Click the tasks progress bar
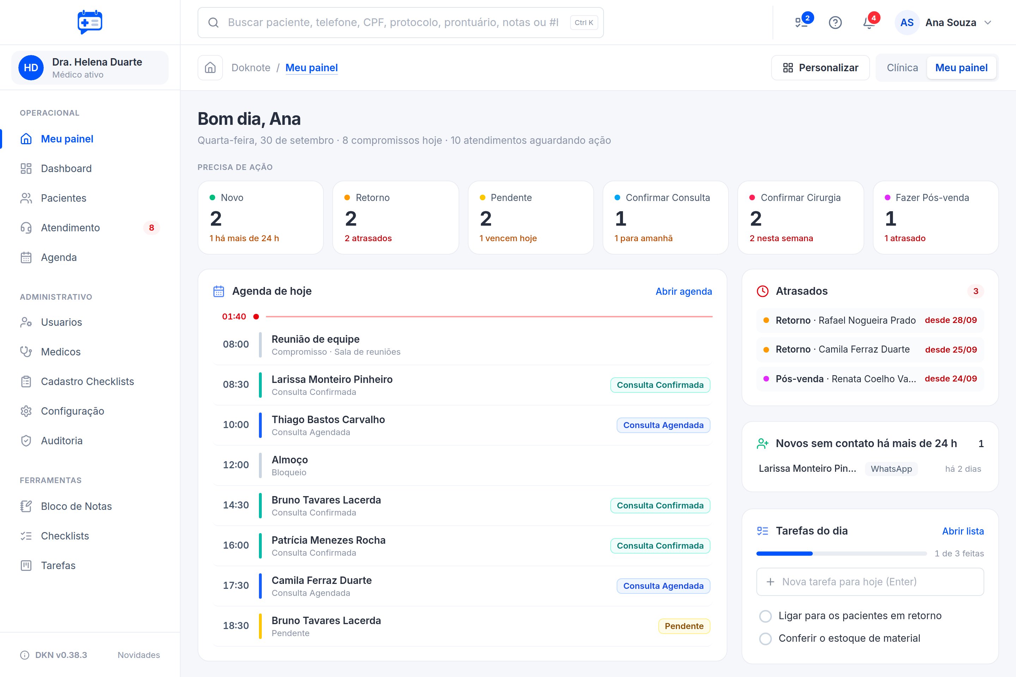This screenshot has width=1016, height=677. pos(841,554)
